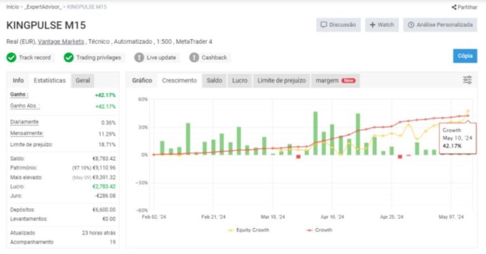This screenshot has height=254, width=486.
Task: Switch to the Geral tab
Action: coord(83,81)
